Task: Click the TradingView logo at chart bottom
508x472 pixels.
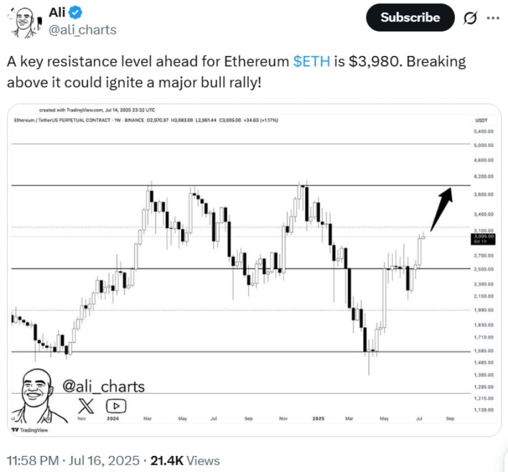Action: click(30, 430)
